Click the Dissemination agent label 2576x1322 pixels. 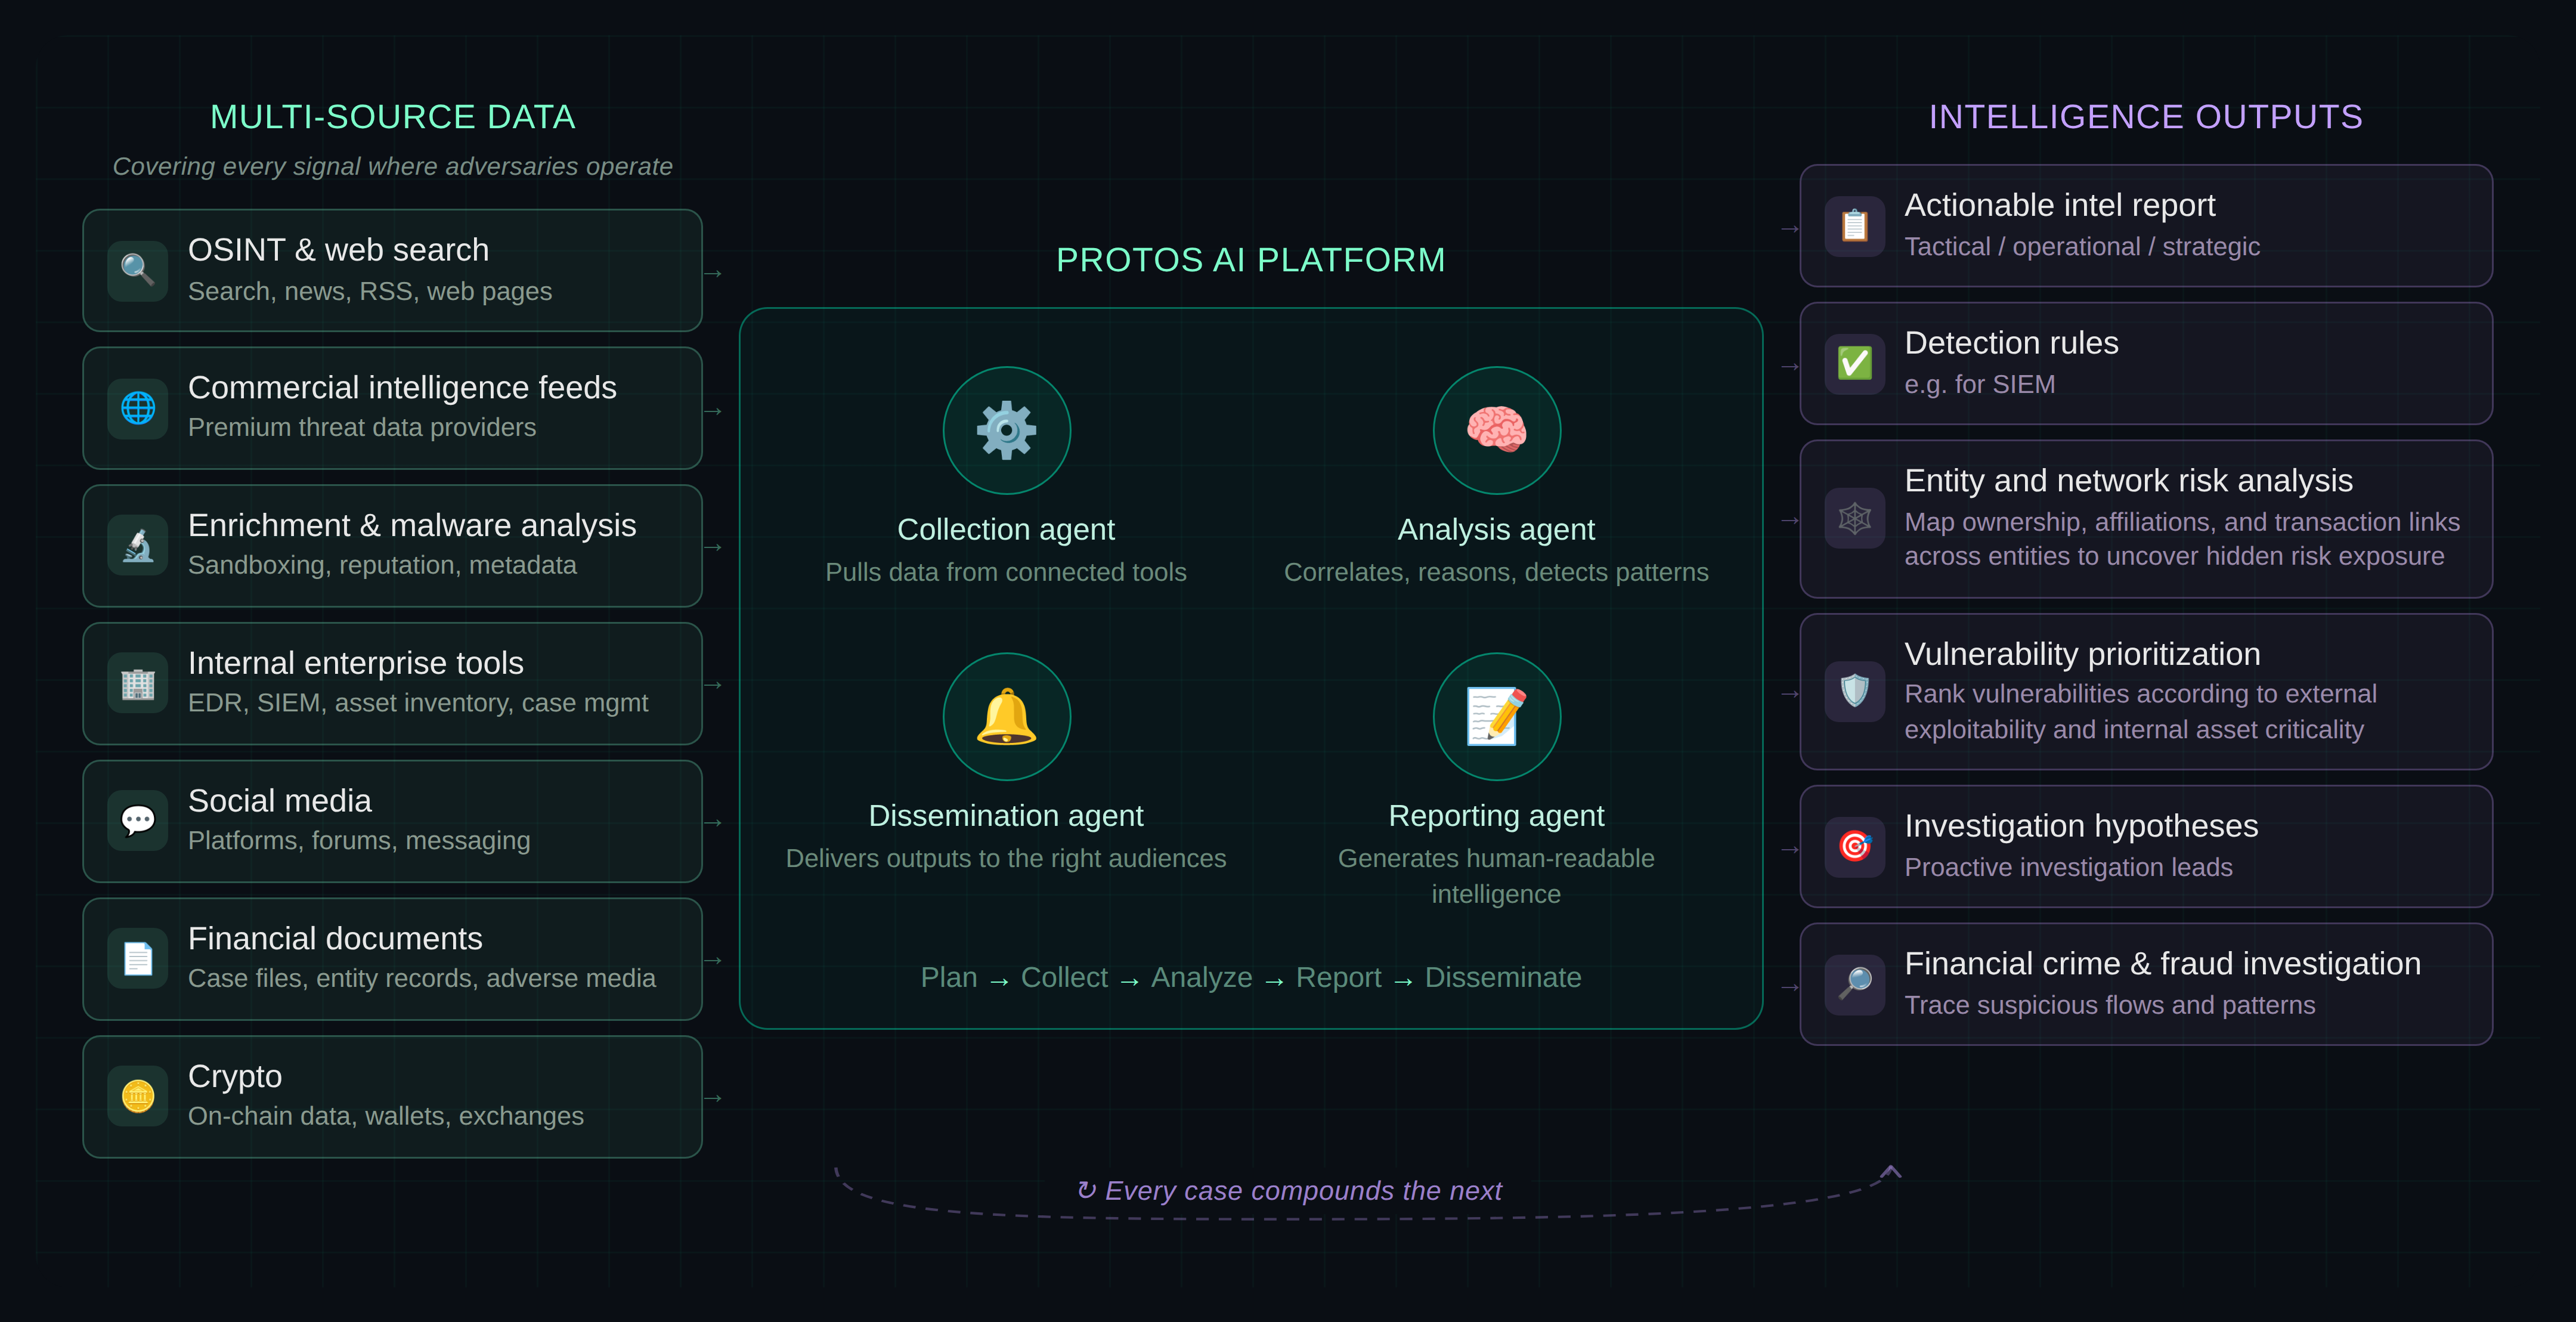tap(1006, 815)
